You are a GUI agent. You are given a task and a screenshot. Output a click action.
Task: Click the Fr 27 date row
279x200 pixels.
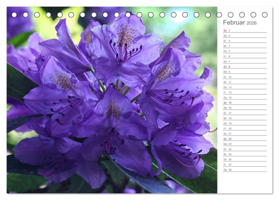245,165
